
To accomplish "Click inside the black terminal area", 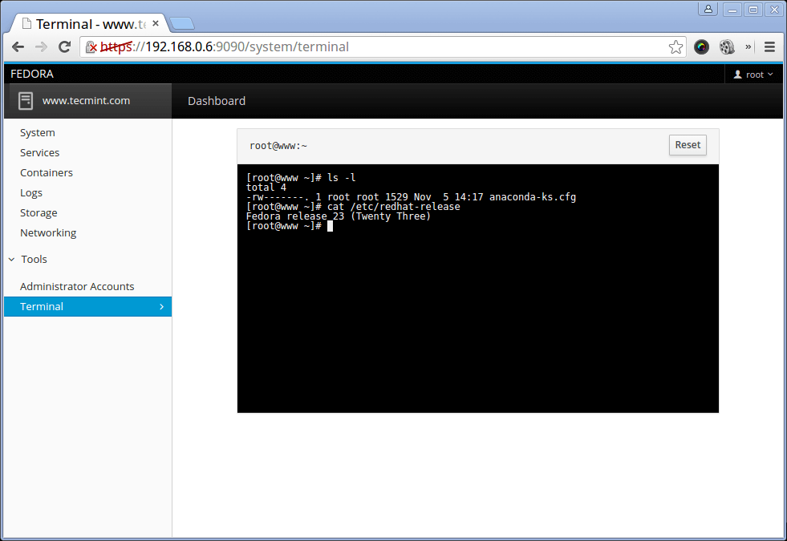I will click(x=477, y=321).
